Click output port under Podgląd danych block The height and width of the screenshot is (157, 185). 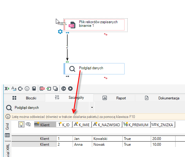tap(67, 76)
